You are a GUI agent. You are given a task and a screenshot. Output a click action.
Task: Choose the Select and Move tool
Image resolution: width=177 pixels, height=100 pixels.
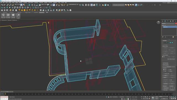[x=32, y=5]
